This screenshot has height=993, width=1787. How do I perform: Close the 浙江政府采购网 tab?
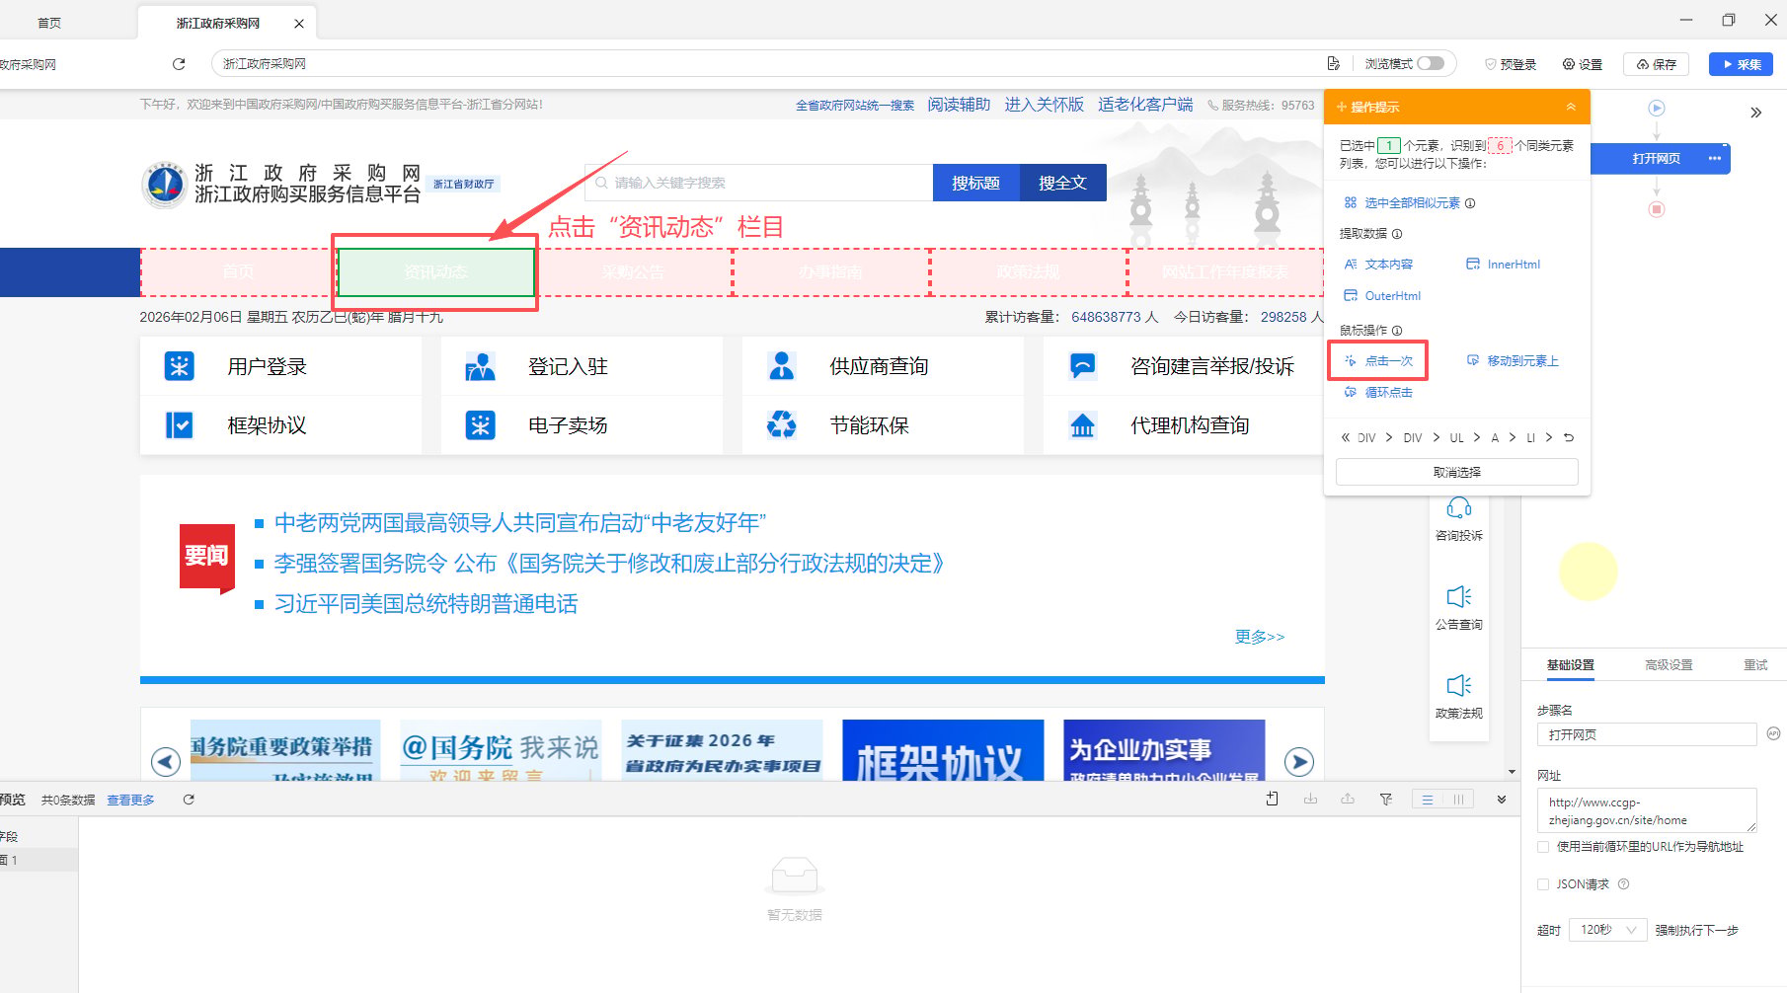tap(299, 23)
